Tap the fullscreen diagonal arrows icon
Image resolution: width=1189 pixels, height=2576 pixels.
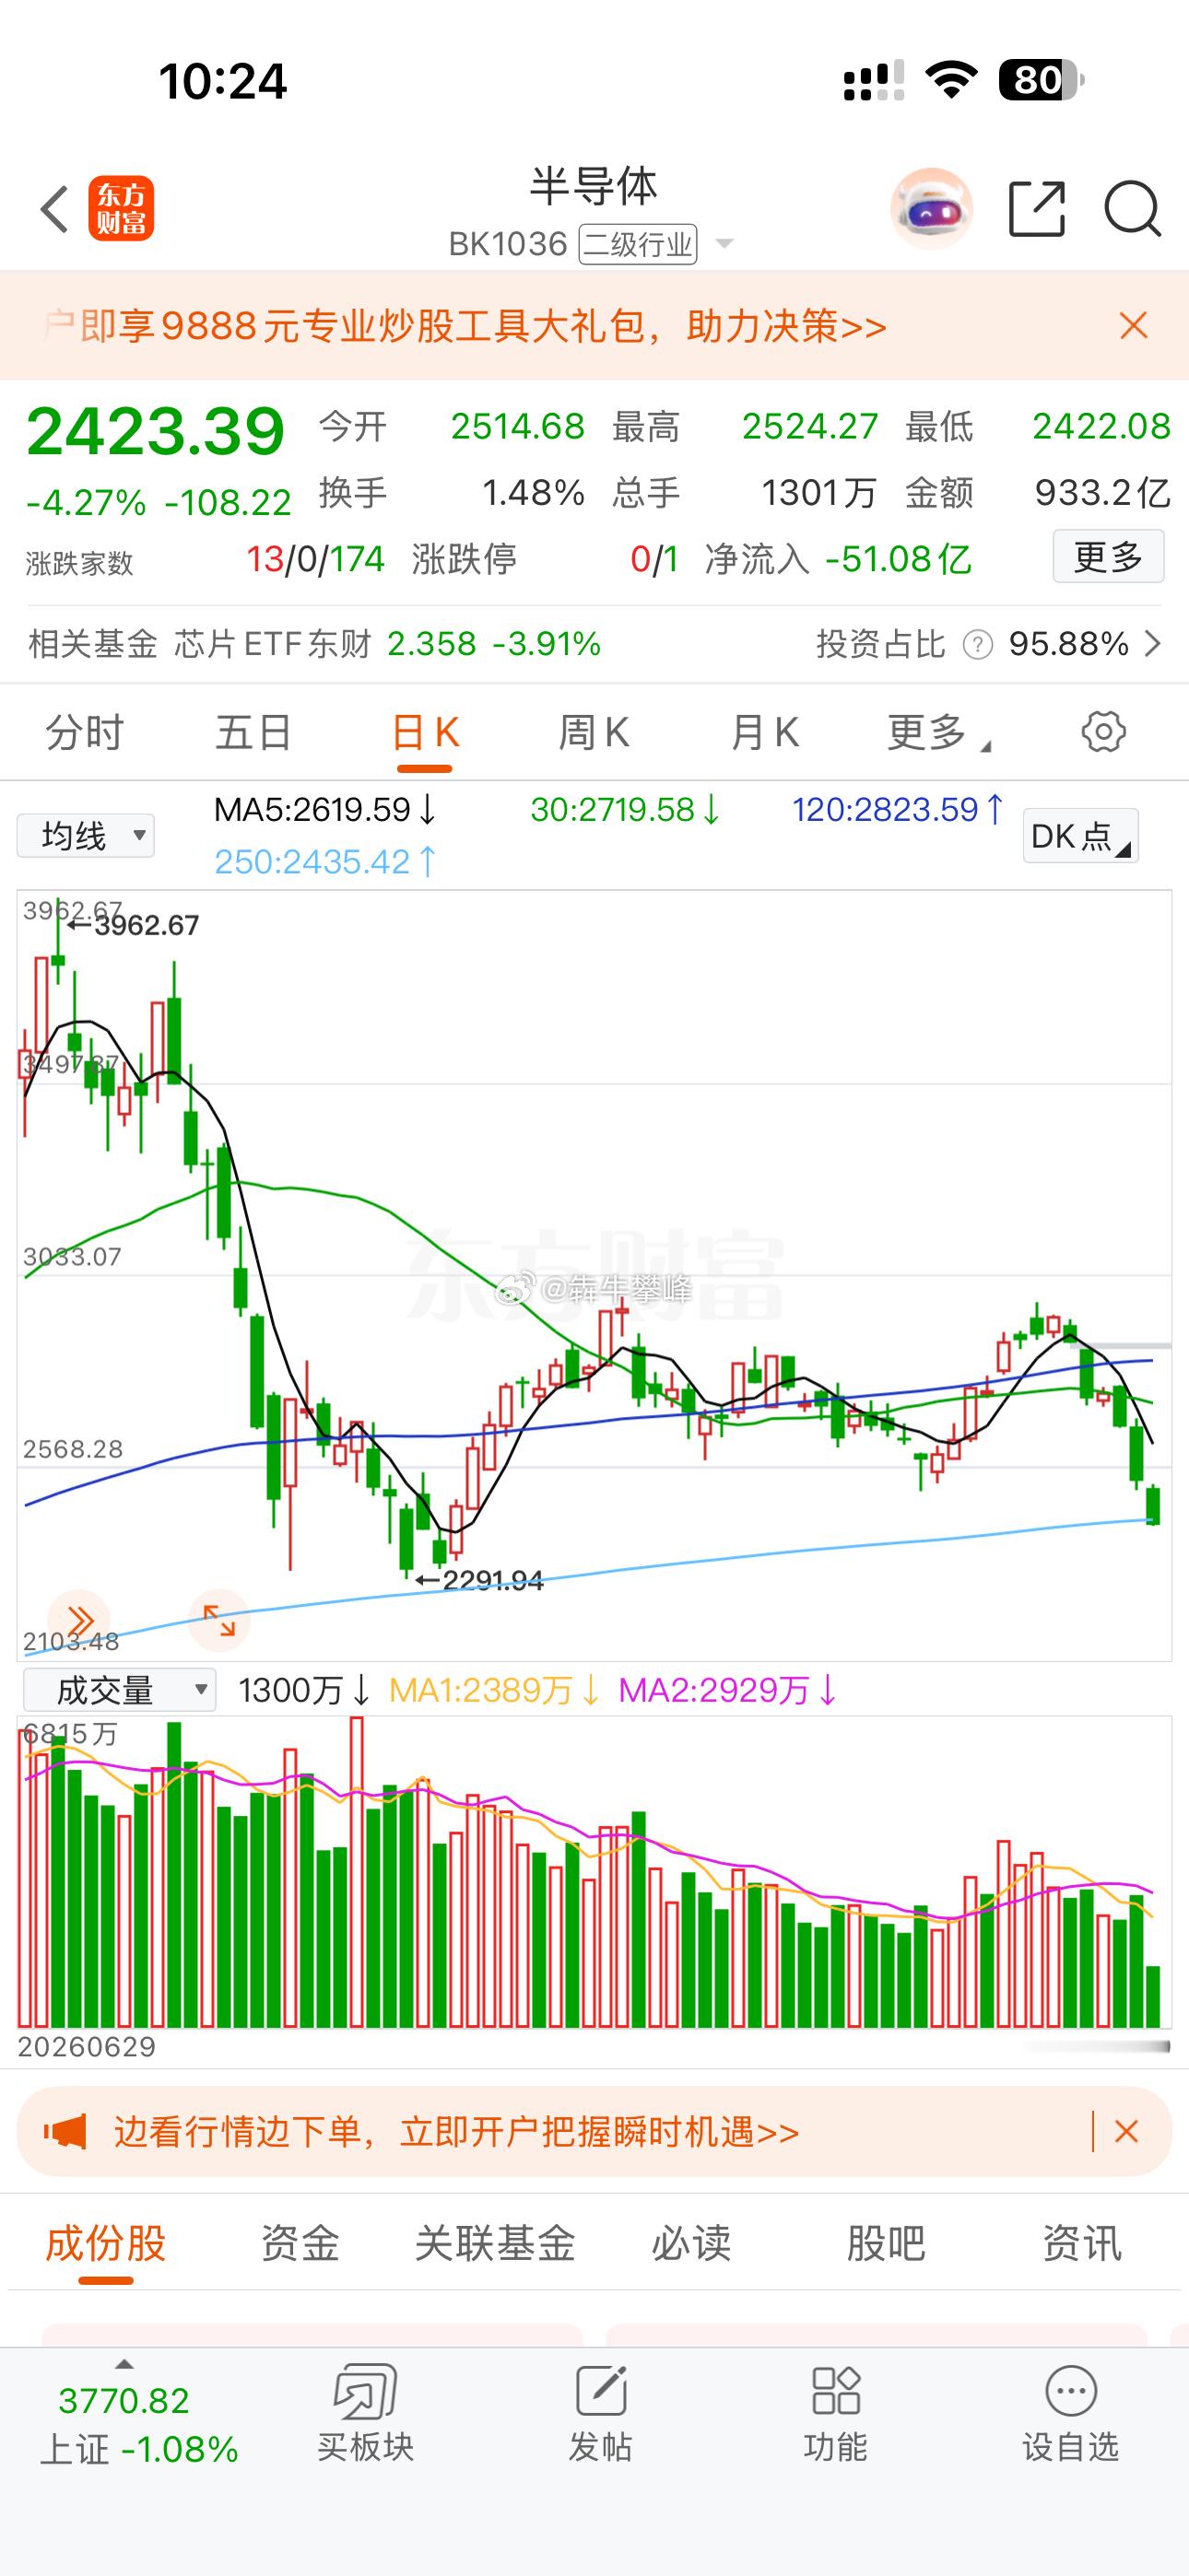219,1619
